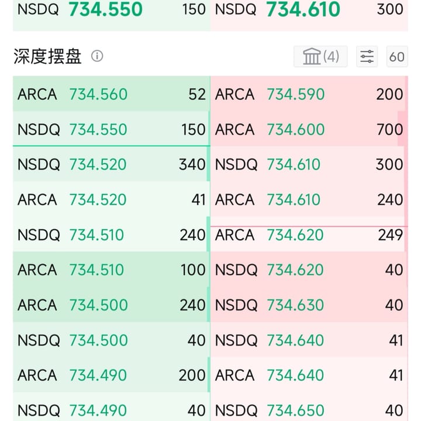Tap the ARCA bid 734.510 with 100
Viewport: 421px width, 421px height.
[x=112, y=270]
